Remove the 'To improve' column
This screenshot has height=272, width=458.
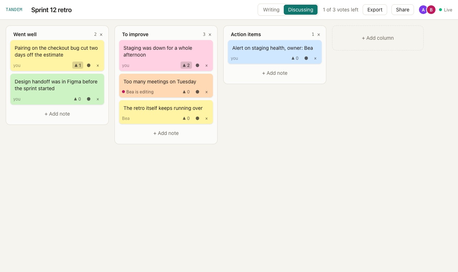210,35
